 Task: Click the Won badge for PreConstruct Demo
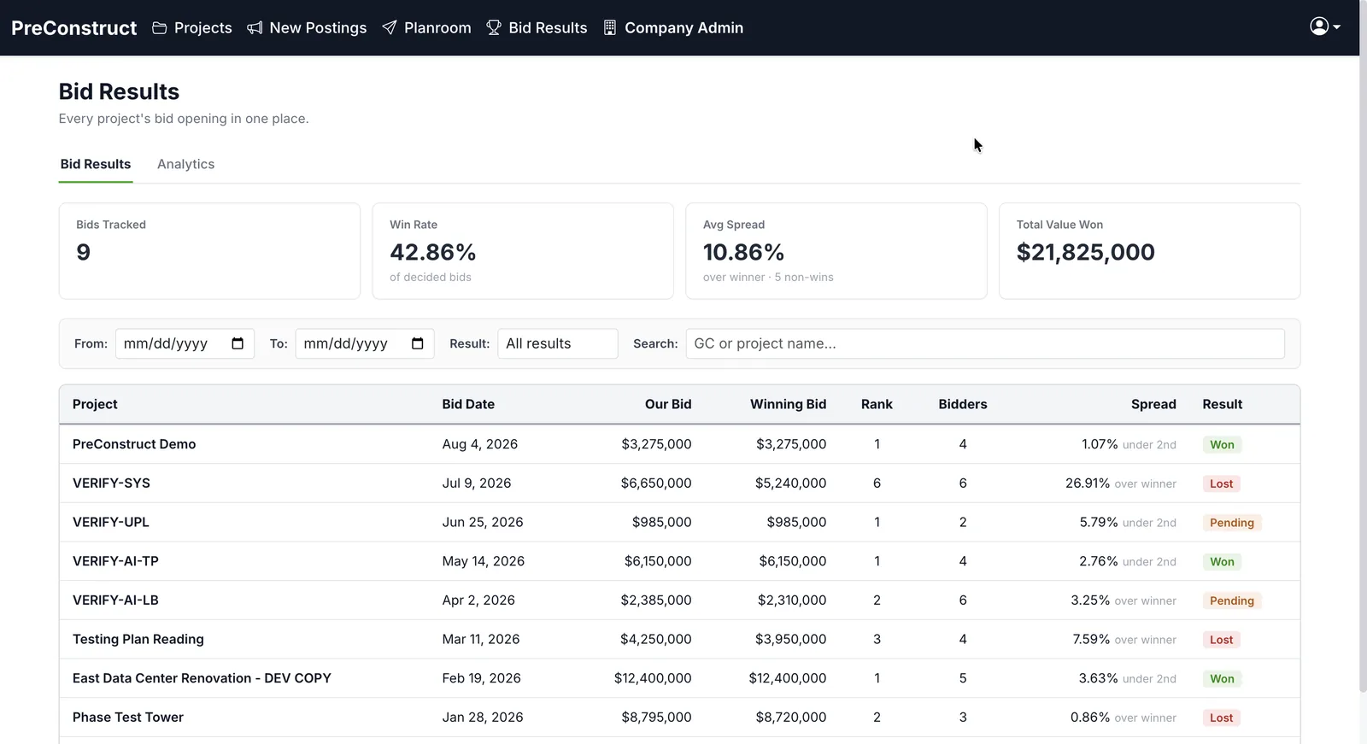point(1222,444)
